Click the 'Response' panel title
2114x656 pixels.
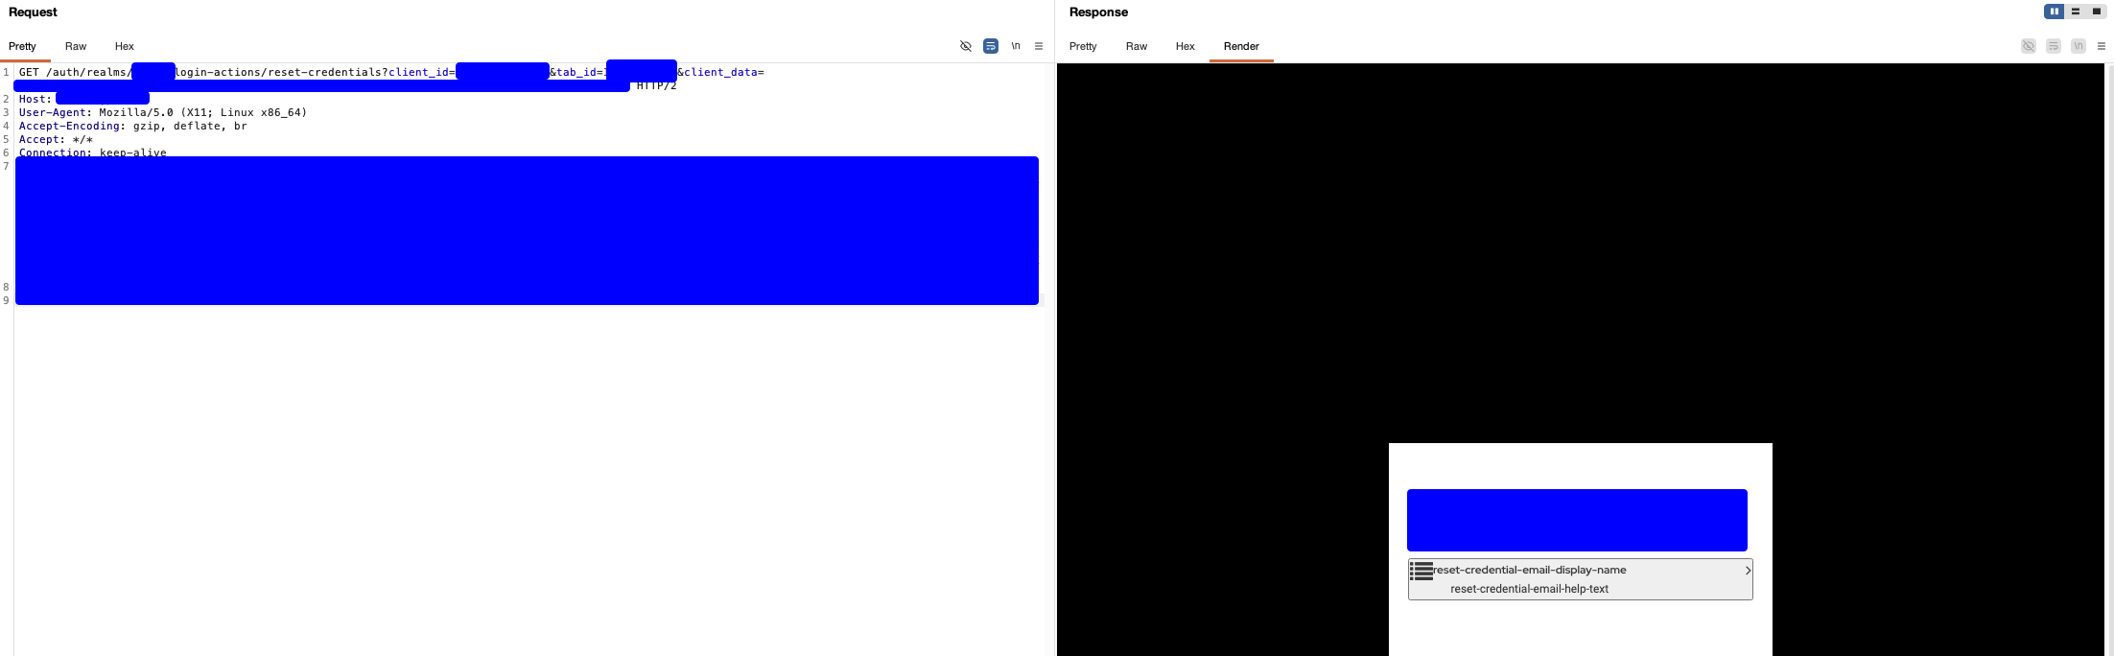pos(1098,12)
